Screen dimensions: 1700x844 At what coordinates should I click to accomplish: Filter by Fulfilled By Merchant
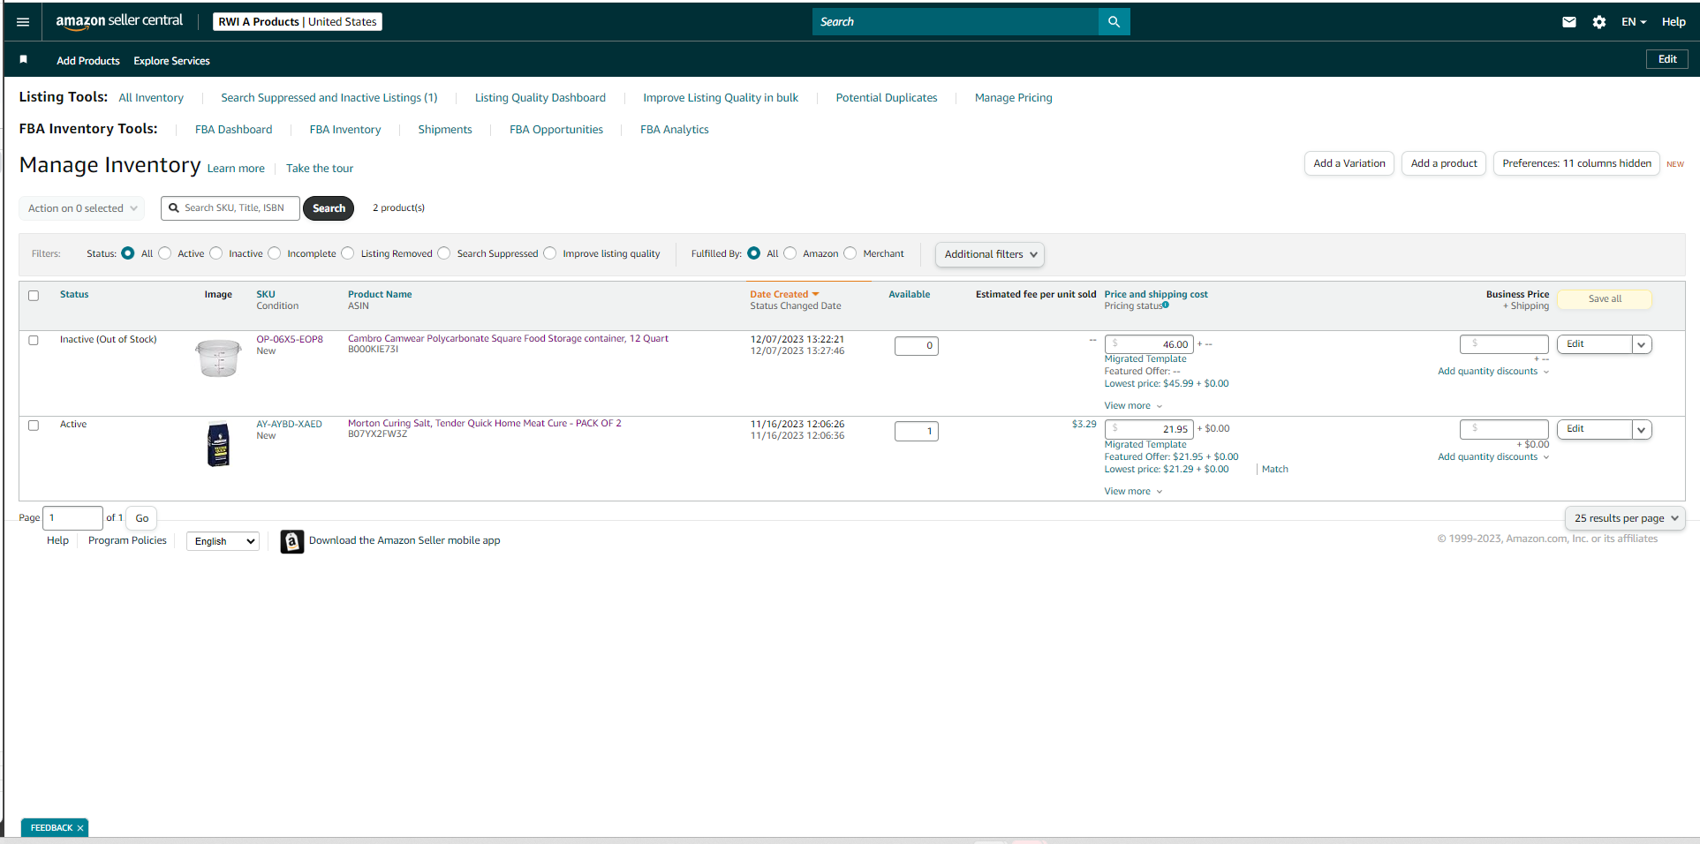pos(850,253)
